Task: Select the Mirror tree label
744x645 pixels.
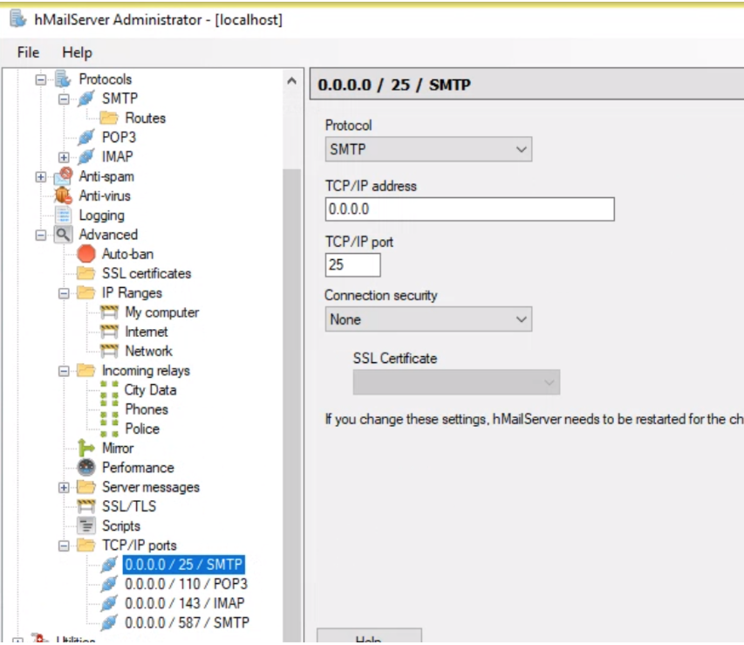Action: coord(118,448)
